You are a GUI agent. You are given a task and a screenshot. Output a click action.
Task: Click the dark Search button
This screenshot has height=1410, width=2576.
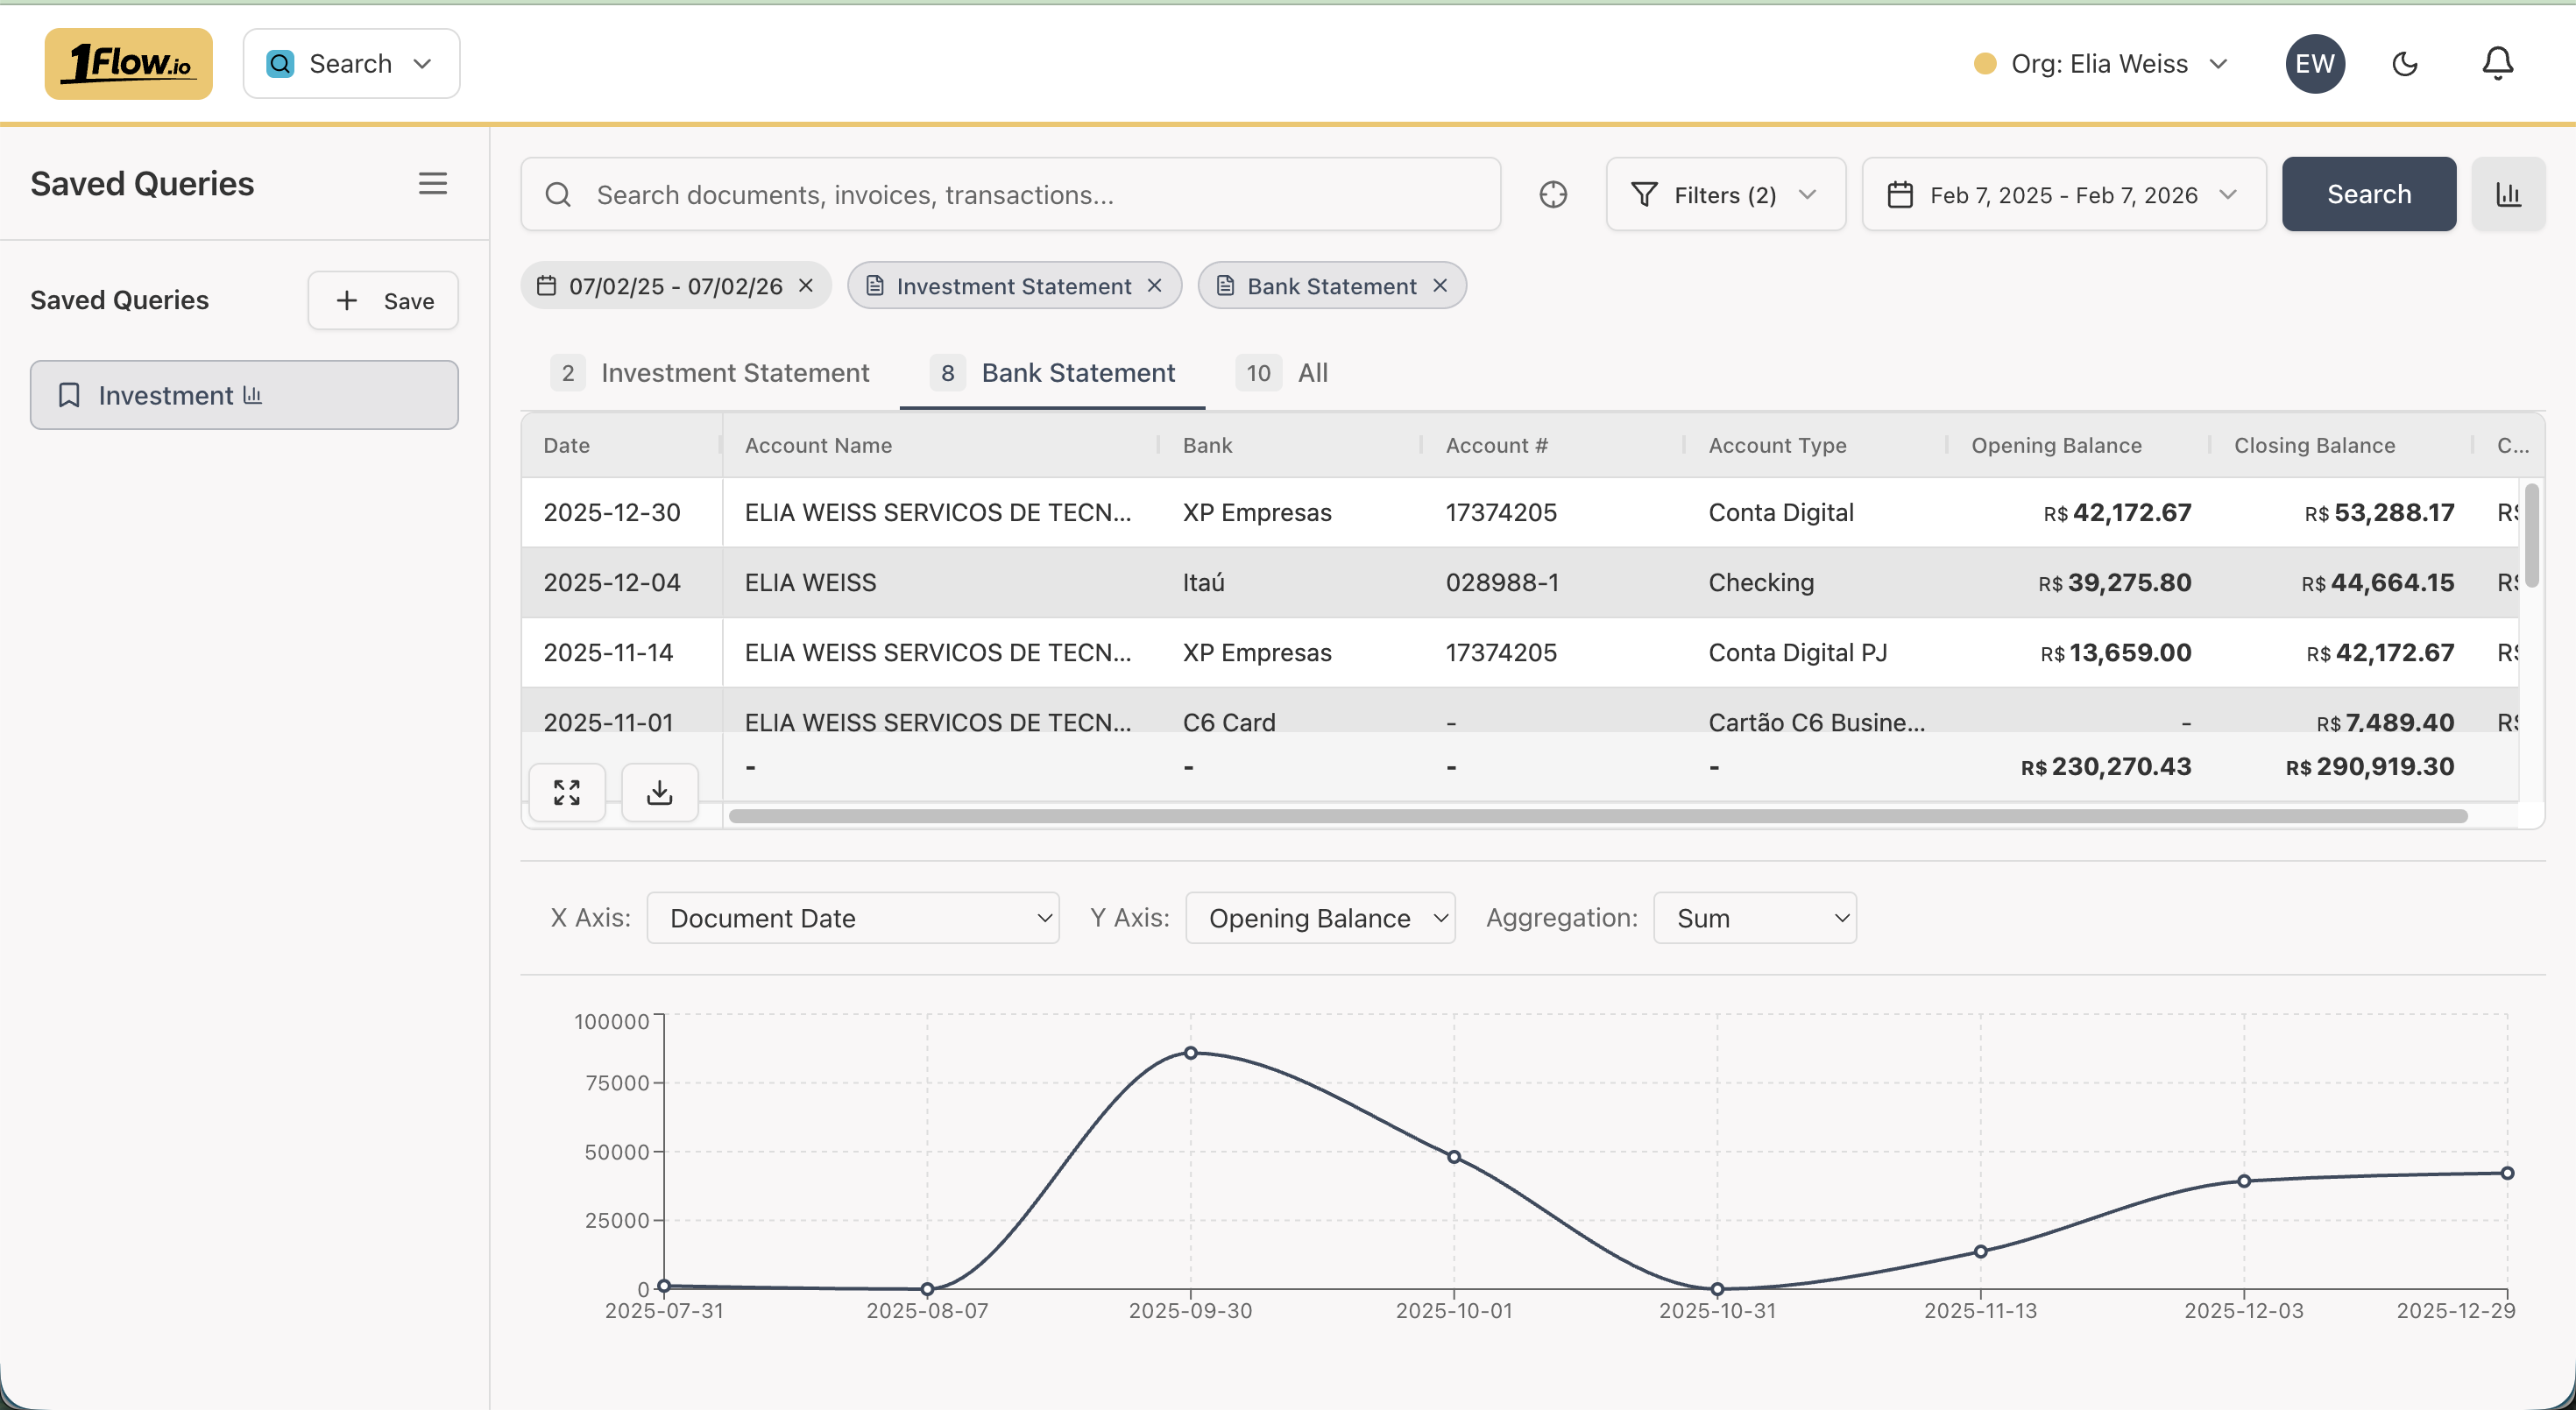[x=2368, y=194]
